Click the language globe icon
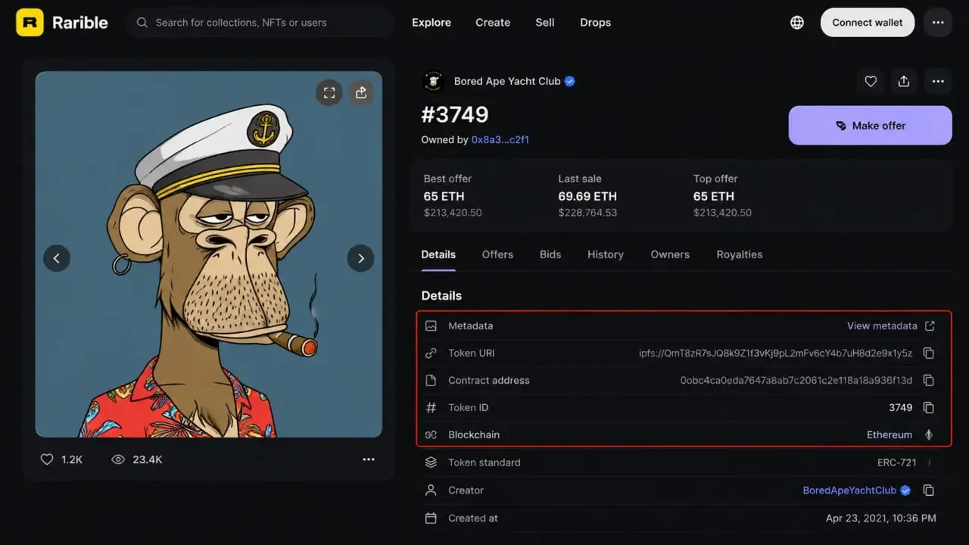 [x=797, y=23]
